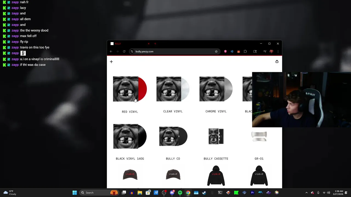Open the red-text hoodie product
The image size is (351, 197).
coord(216,176)
